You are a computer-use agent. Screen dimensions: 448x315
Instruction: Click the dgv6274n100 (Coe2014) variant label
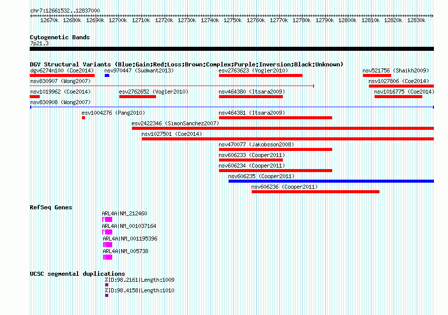(62, 70)
